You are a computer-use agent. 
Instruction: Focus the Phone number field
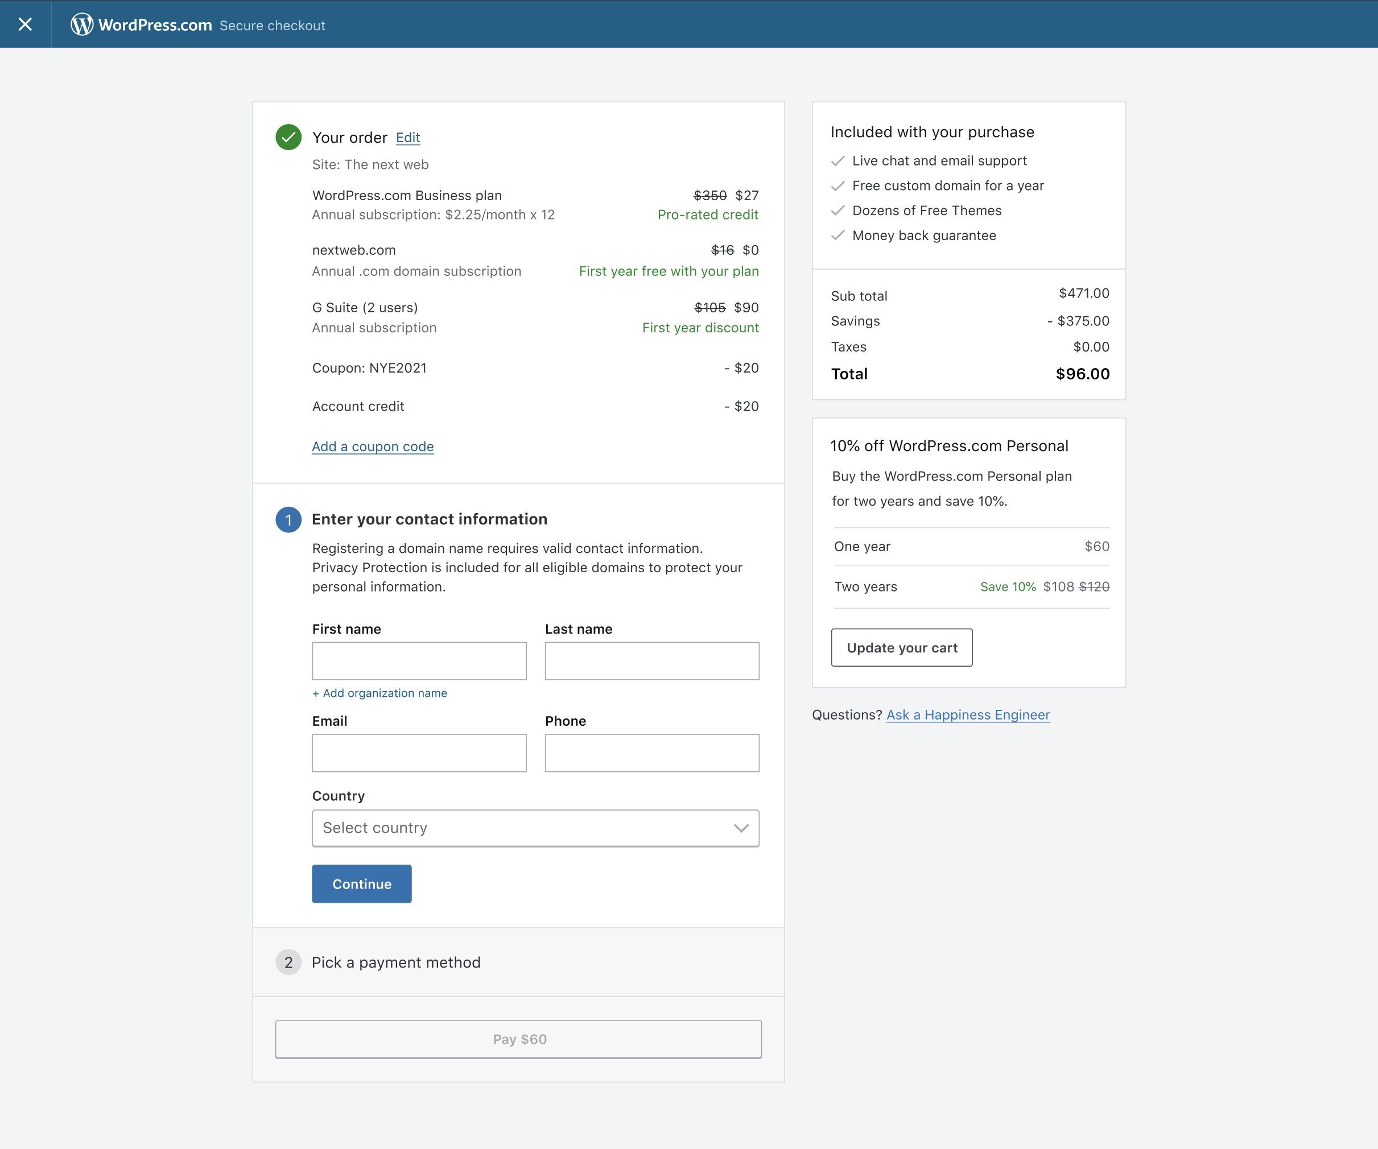(x=651, y=753)
